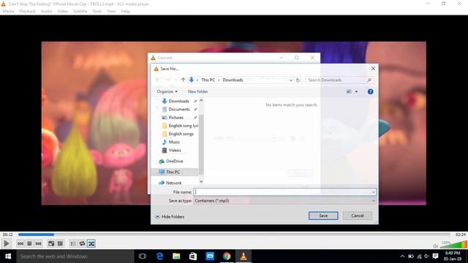Show extended settings in VLC controls
The height and width of the screenshot is (263, 468).
pyautogui.click(x=60, y=243)
